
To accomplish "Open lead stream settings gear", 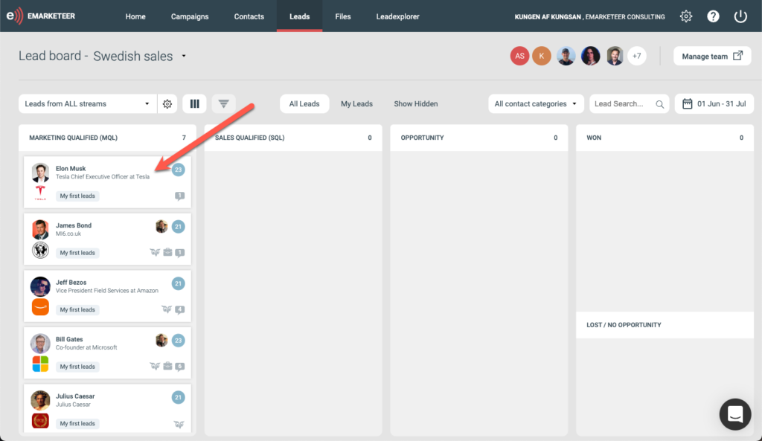I will (167, 104).
